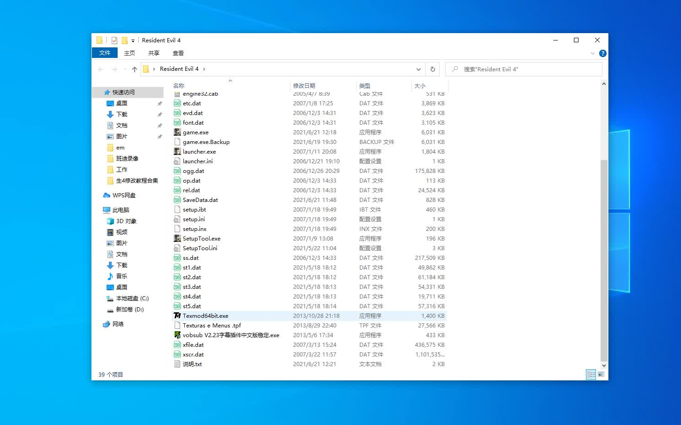Open the quick access toolbar dropdown arrow
The height and width of the screenshot is (425, 681).
[x=133, y=41]
